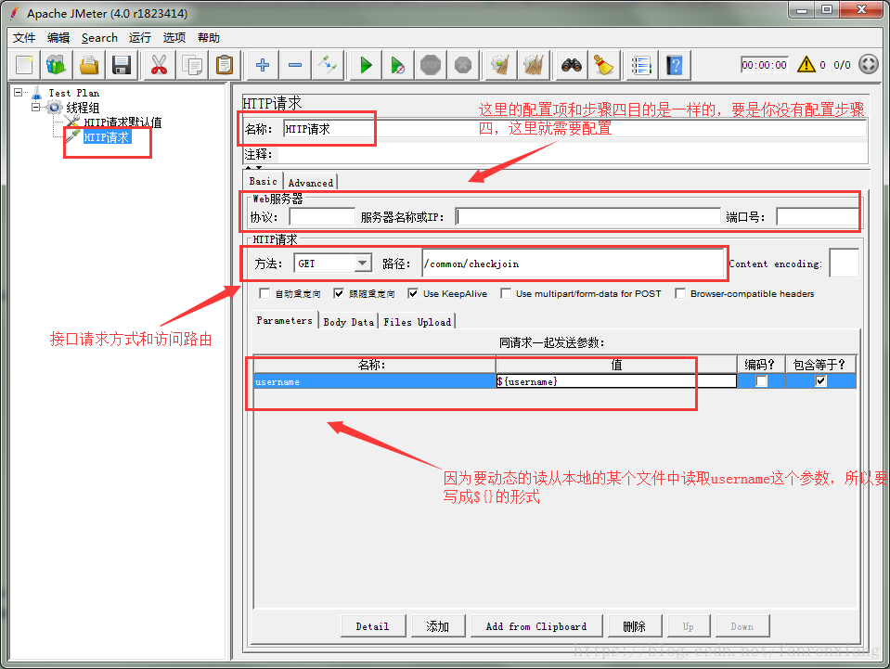Click the 服务器名称或IP input field
This screenshot has height=669, width=890.
[x=587, y=217]
